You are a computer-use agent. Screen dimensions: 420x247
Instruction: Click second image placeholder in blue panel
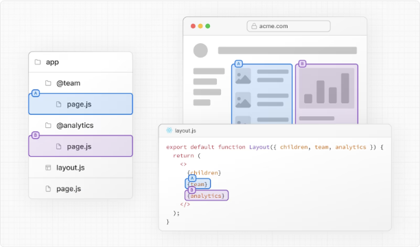tap(243, 100)
